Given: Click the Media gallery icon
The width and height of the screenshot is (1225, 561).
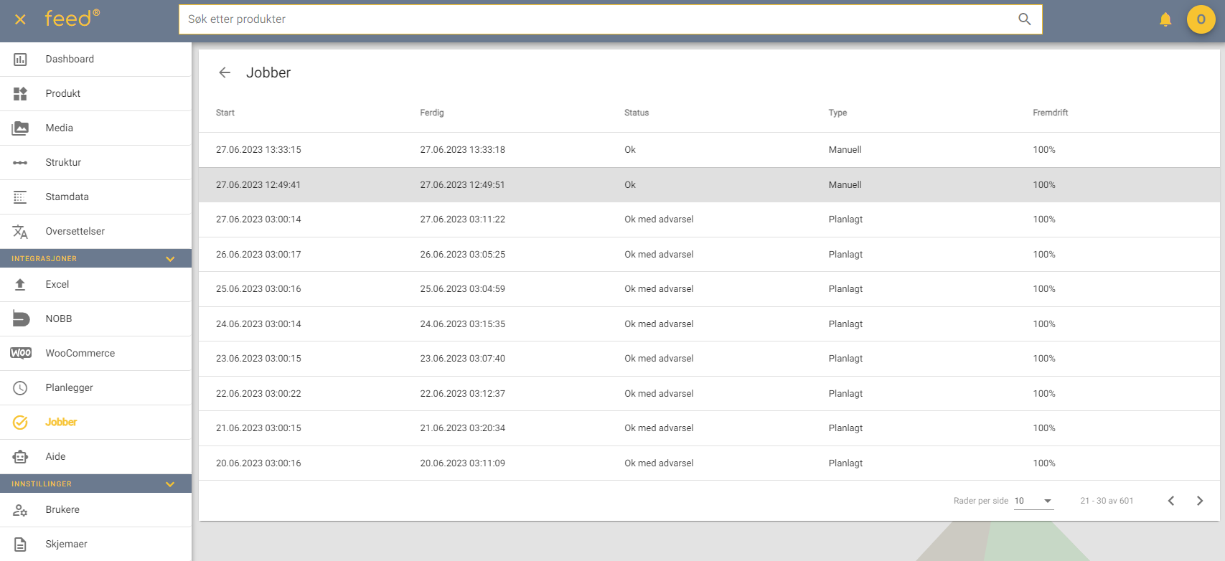Looking at the screenshot, I should pyautogui.click(x=20, y=128).
